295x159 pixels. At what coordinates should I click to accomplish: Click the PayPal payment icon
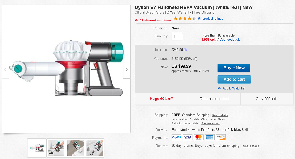click(176, 137)
